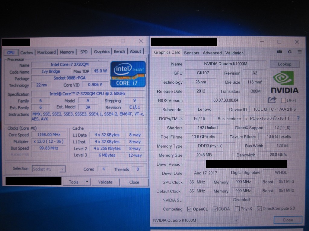
Task: Click the processor Name field Intel Core i7 3720QM
Action: tap(70, 64)
